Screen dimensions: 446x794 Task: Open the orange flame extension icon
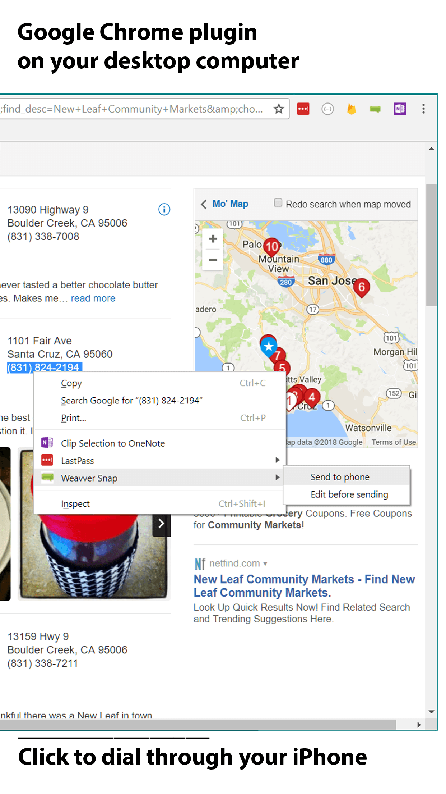pos(351,109)
